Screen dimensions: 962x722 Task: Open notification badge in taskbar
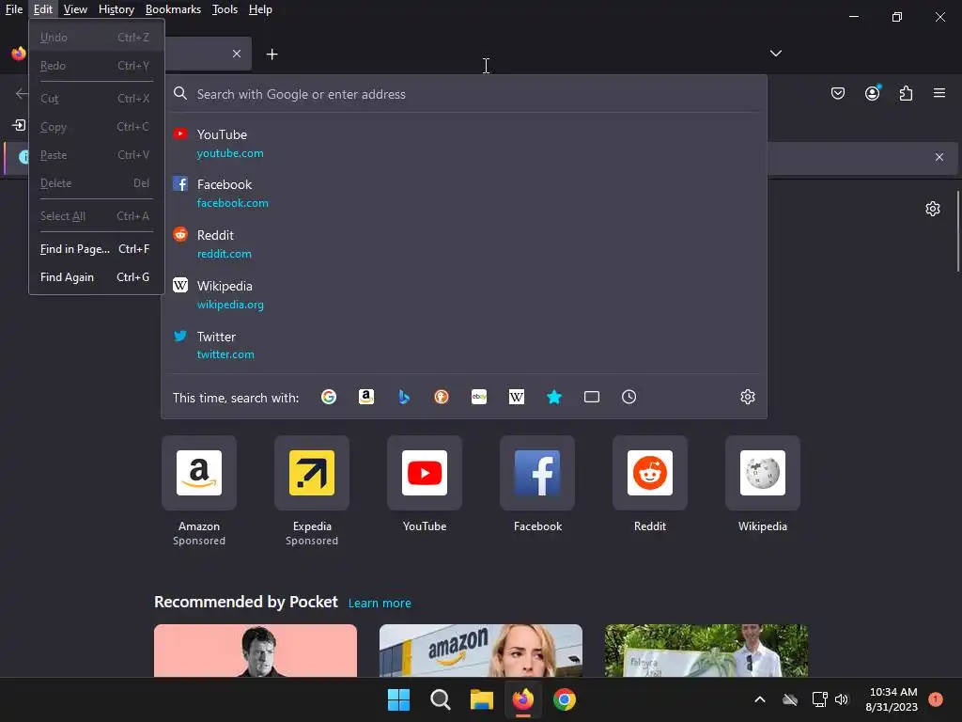[x=936, y=699]
